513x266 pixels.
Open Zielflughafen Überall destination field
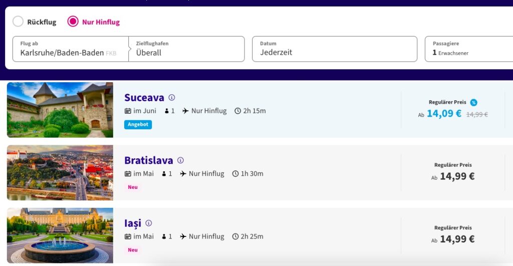coord(186,49)
